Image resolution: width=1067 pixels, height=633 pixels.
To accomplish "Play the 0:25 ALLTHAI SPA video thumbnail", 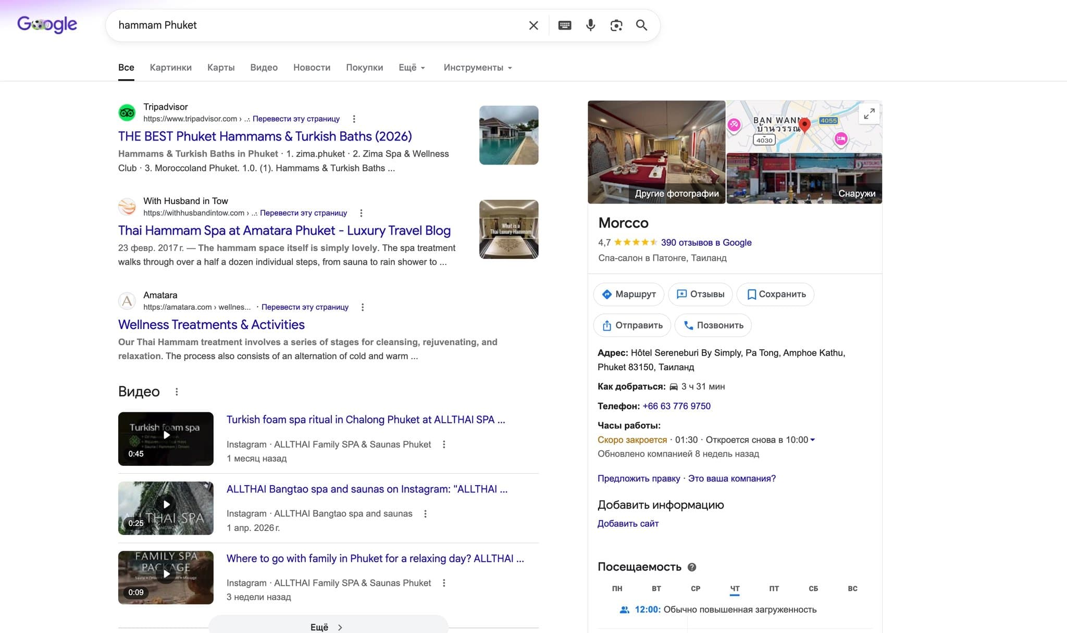I will point(166,508).
